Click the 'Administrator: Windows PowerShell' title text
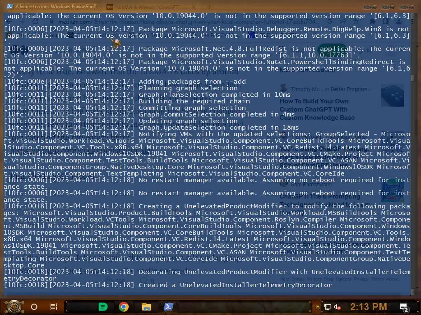The width and height of the screenshot is (421, 315). coord(56,6)
